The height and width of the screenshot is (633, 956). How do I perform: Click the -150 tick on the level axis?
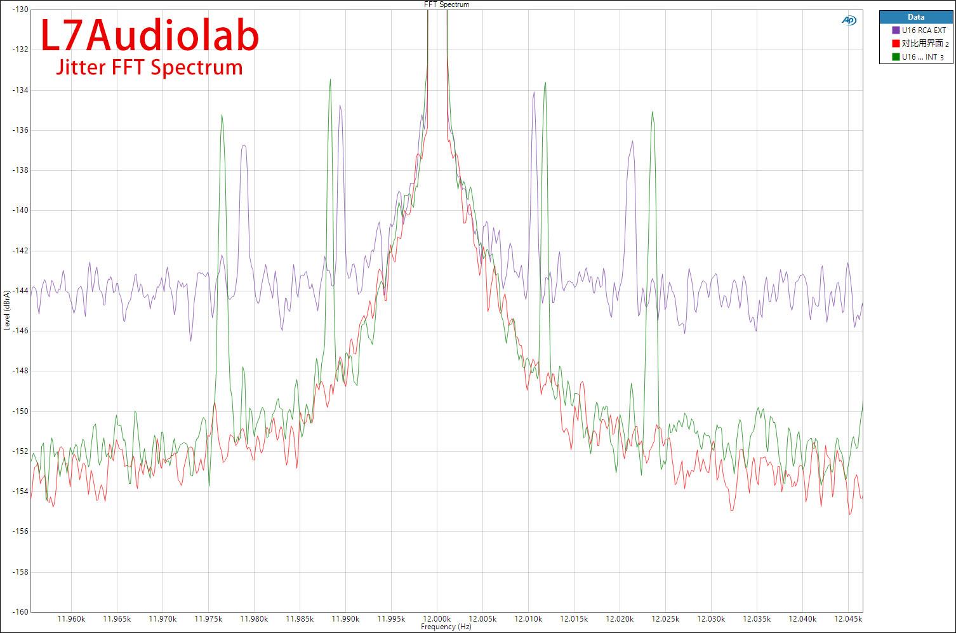point(20,411)
